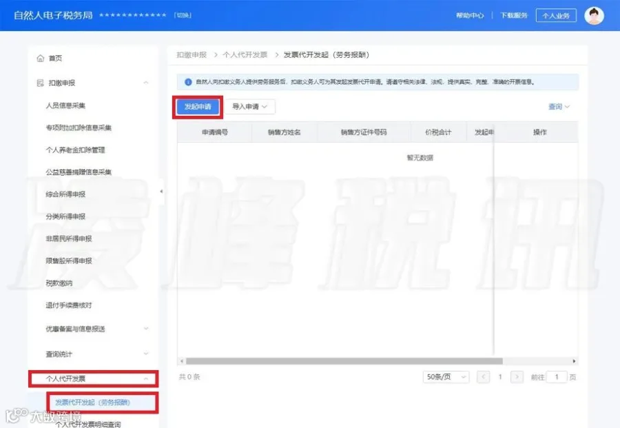This screenshot has height=428, width=620.
Task: Click horizontal scrollbar right arrow
Action: click(x=574, y=361)
